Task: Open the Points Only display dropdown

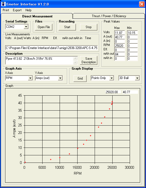Action: click(112, 78)
